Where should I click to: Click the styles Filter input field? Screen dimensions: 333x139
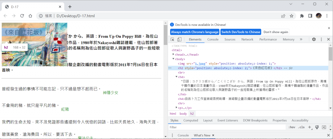click(x=227, y=127)
